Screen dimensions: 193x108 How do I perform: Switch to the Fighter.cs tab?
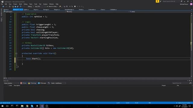[26, 10]
